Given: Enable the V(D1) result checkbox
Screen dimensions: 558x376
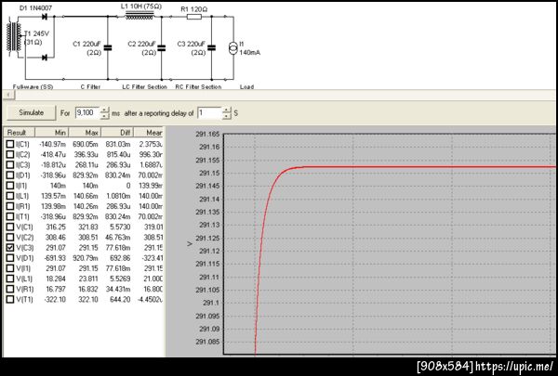Looking at the screenshot, I should point(10,258).
